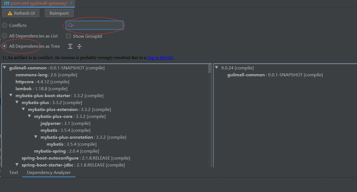Screen dimensions: 357x192
Task: Click the Reimport button
Action: point(59,13)
